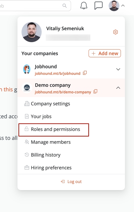Go to Manage members
This screenshot has height=212, width=134.
tap(48, 142)
